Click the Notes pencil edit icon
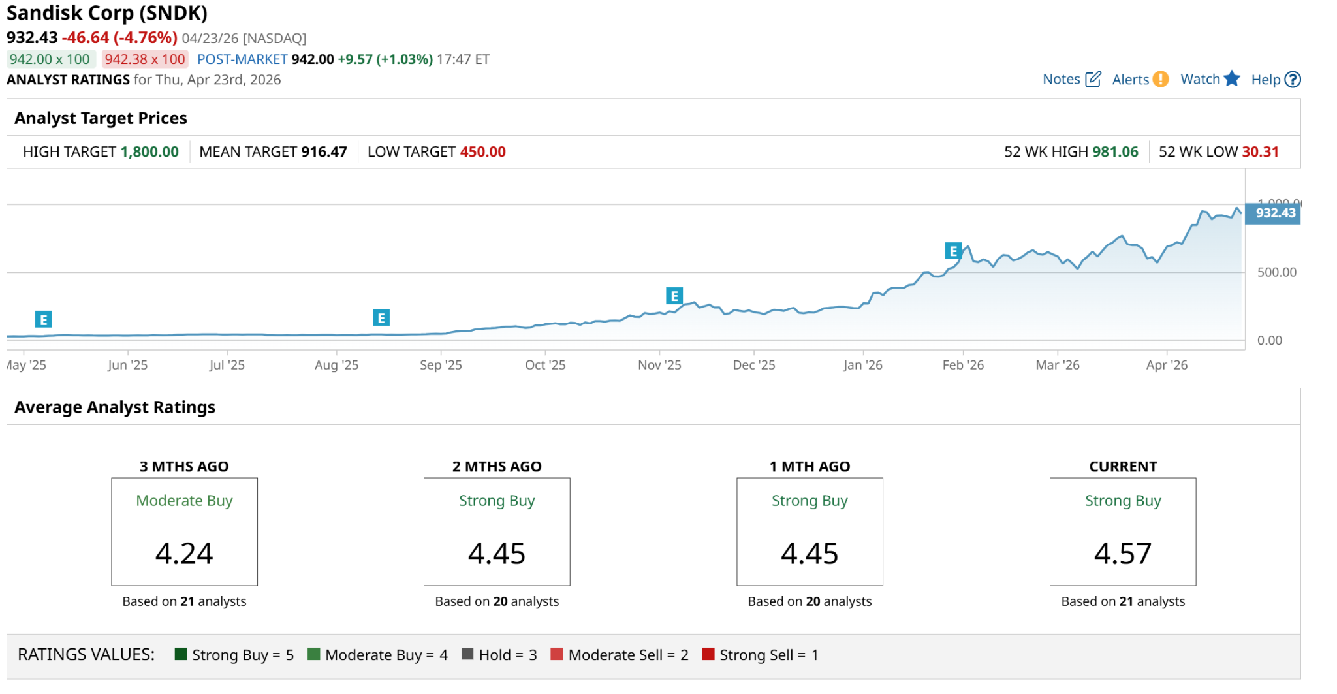 tap(1093, 80)
